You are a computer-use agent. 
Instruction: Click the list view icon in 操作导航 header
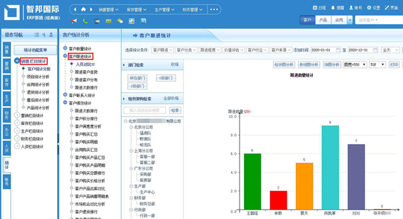coord(36,35)
